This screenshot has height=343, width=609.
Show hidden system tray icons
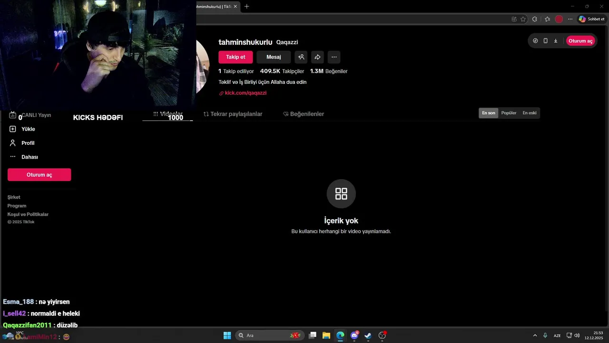(535, 335)
